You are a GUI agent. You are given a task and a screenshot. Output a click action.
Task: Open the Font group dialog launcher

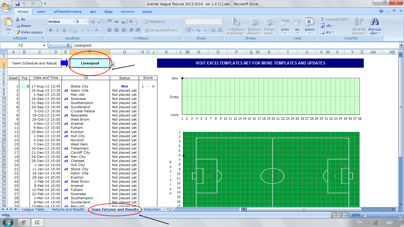(x=102, y=38)
